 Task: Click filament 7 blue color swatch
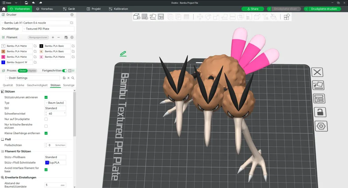tap(3, 62)
